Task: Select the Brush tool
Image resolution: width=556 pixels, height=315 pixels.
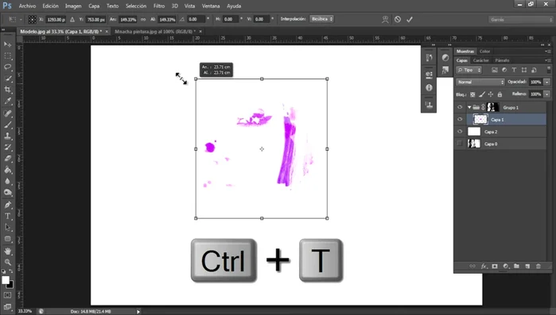Action: click(x=7, y=125)
